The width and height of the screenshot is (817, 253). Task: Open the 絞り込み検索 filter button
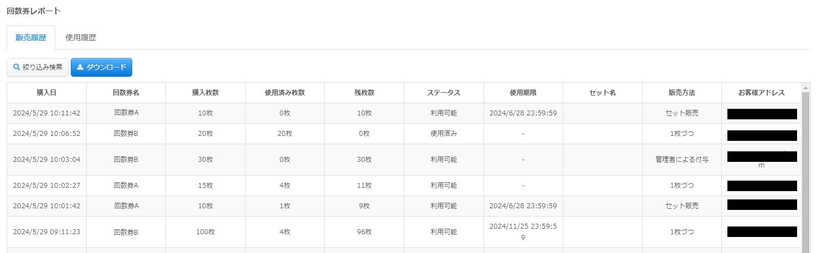pos(38,67)
